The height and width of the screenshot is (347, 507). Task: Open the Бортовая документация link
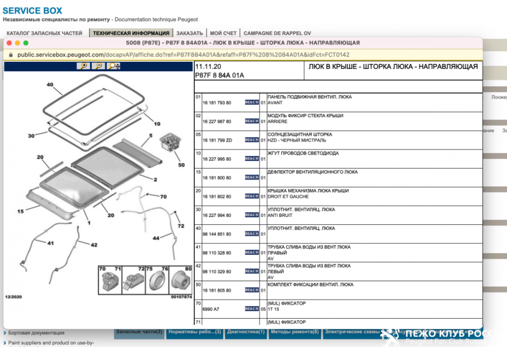(37, 333)
